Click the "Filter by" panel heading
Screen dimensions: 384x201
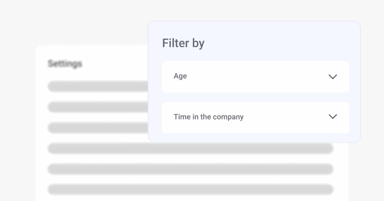[183, 43]
